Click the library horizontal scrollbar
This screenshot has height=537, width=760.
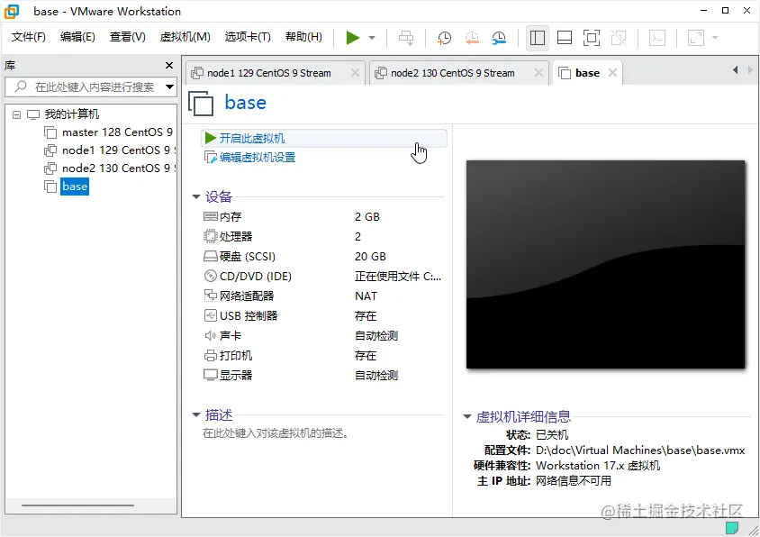point(77,505)
